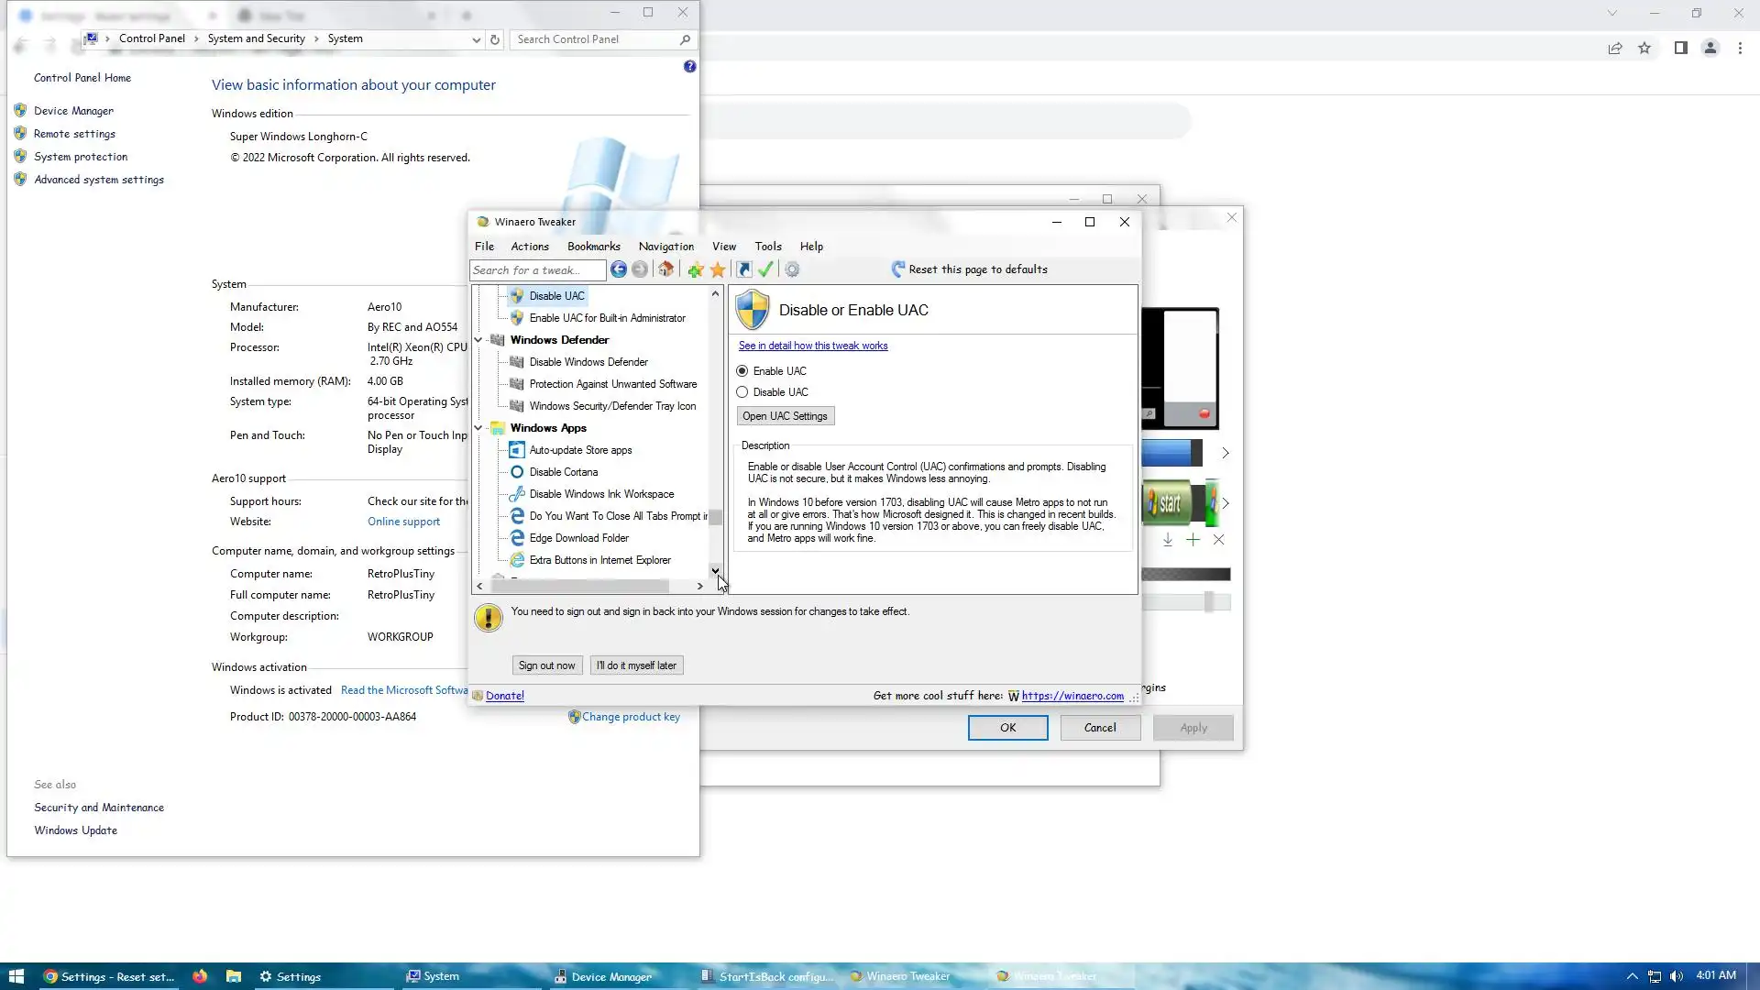Select the Enable UAC radio button
1760x990 pixels.
742,371
